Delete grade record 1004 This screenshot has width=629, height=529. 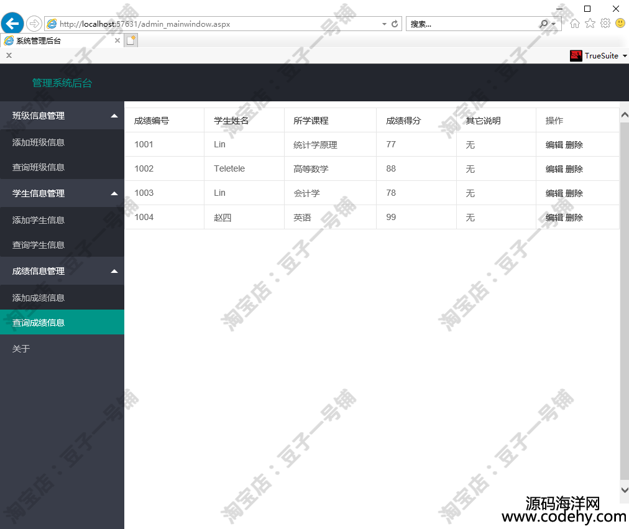(574, 218)
